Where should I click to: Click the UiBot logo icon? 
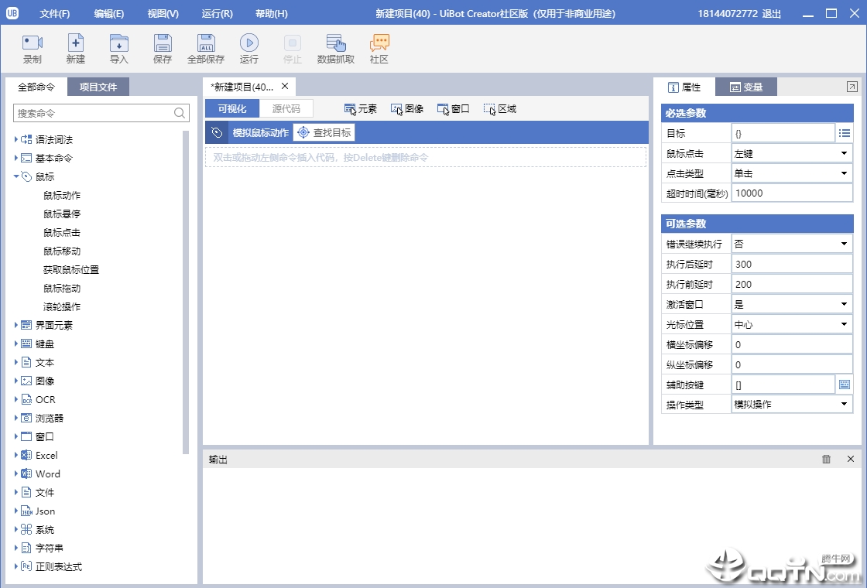[x=12, y=12]
